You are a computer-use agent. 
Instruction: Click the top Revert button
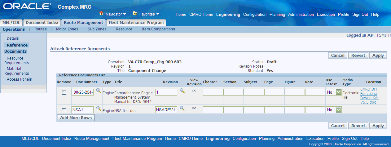358,56
